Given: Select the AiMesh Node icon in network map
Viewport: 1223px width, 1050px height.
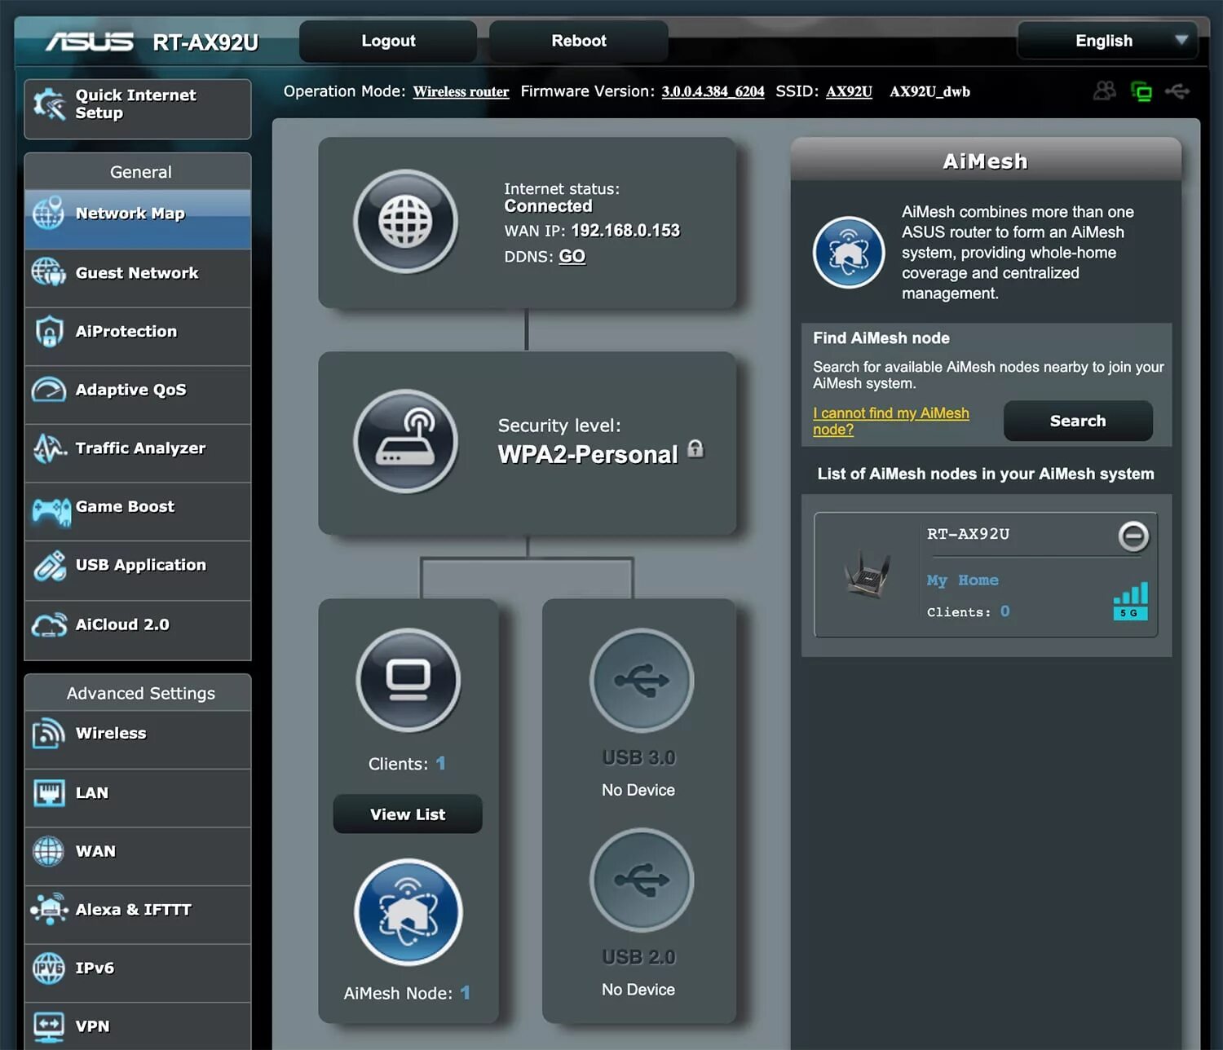Looking at the screenshot, I should (x=408, y=912).
